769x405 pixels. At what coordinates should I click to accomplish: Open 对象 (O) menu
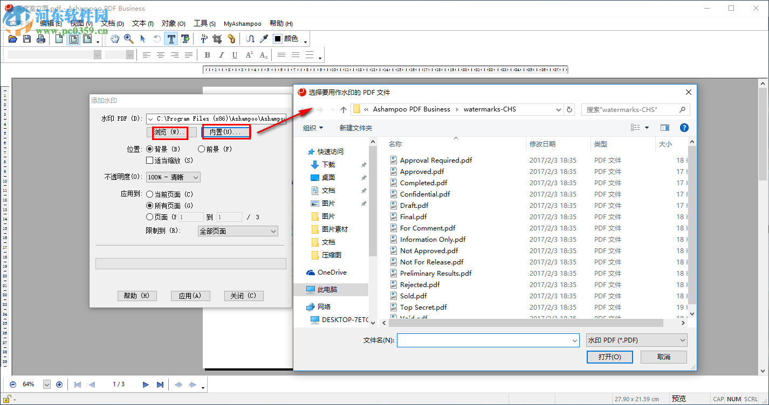(174, 24)
